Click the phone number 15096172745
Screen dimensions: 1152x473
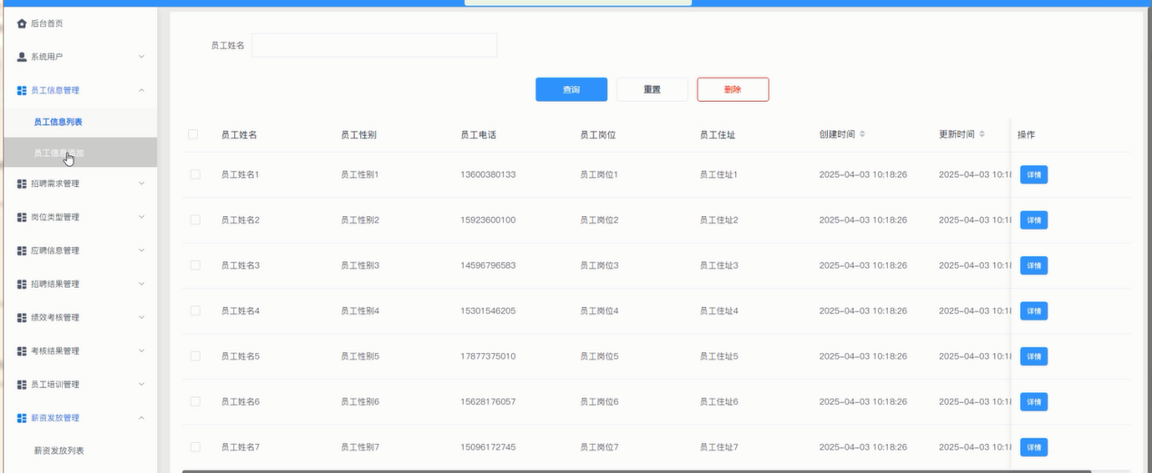coord(488,447)
